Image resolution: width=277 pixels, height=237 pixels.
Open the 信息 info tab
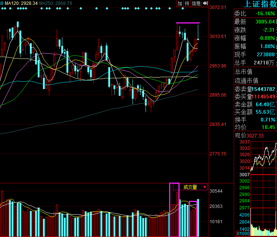pos(196,3)
